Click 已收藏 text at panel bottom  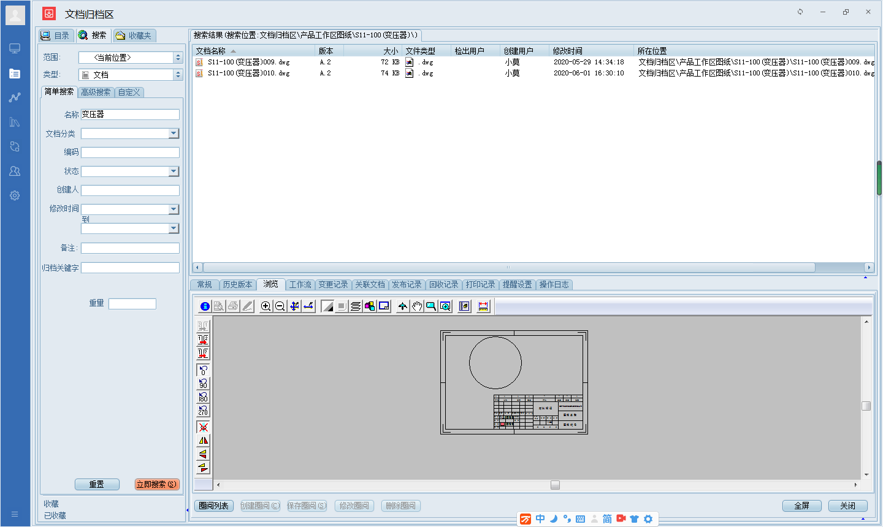55,516
